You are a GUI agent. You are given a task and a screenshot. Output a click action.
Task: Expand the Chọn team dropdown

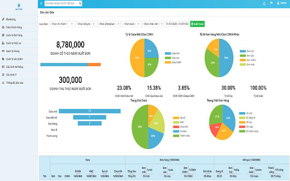131,24
